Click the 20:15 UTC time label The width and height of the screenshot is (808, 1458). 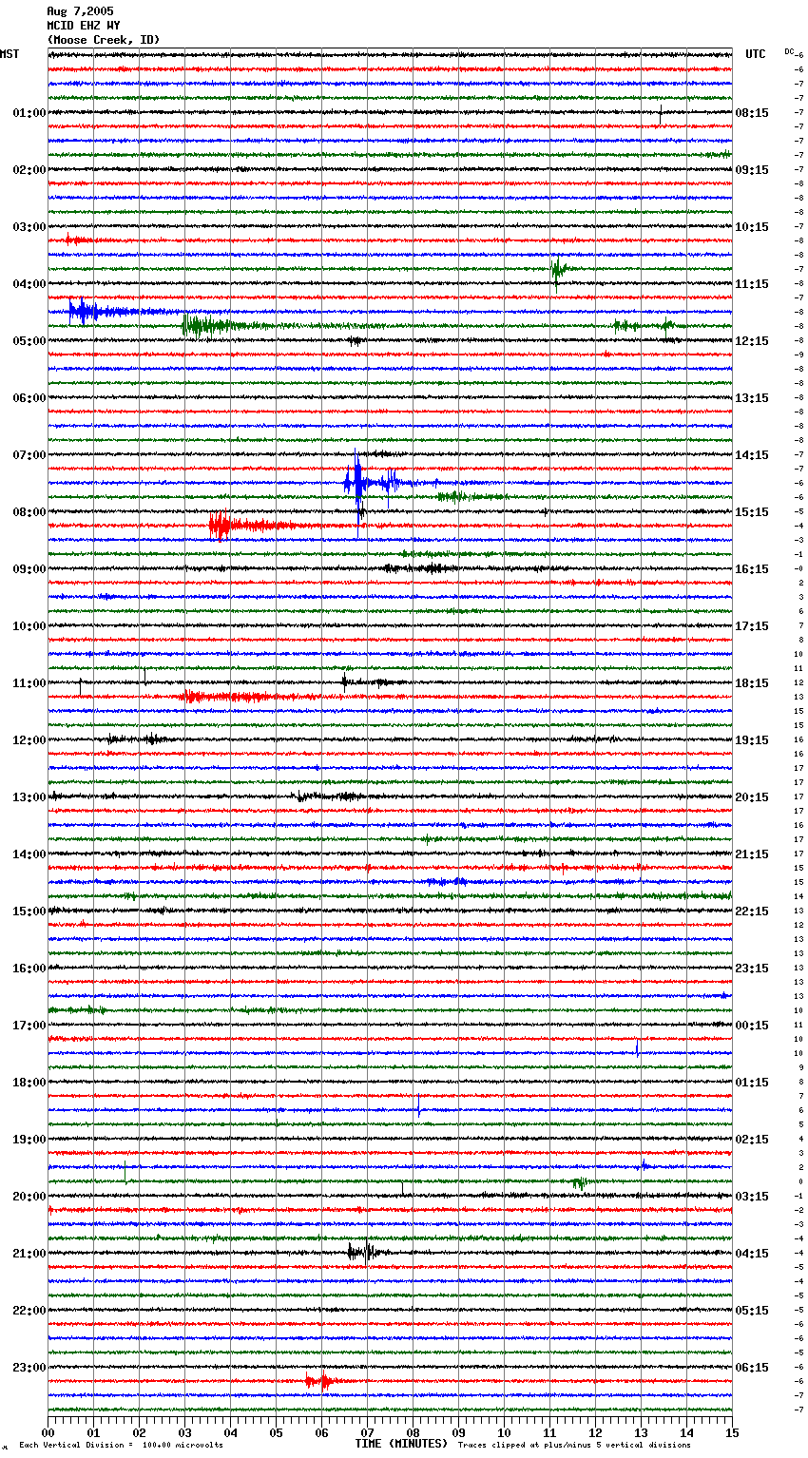[752, 797]
